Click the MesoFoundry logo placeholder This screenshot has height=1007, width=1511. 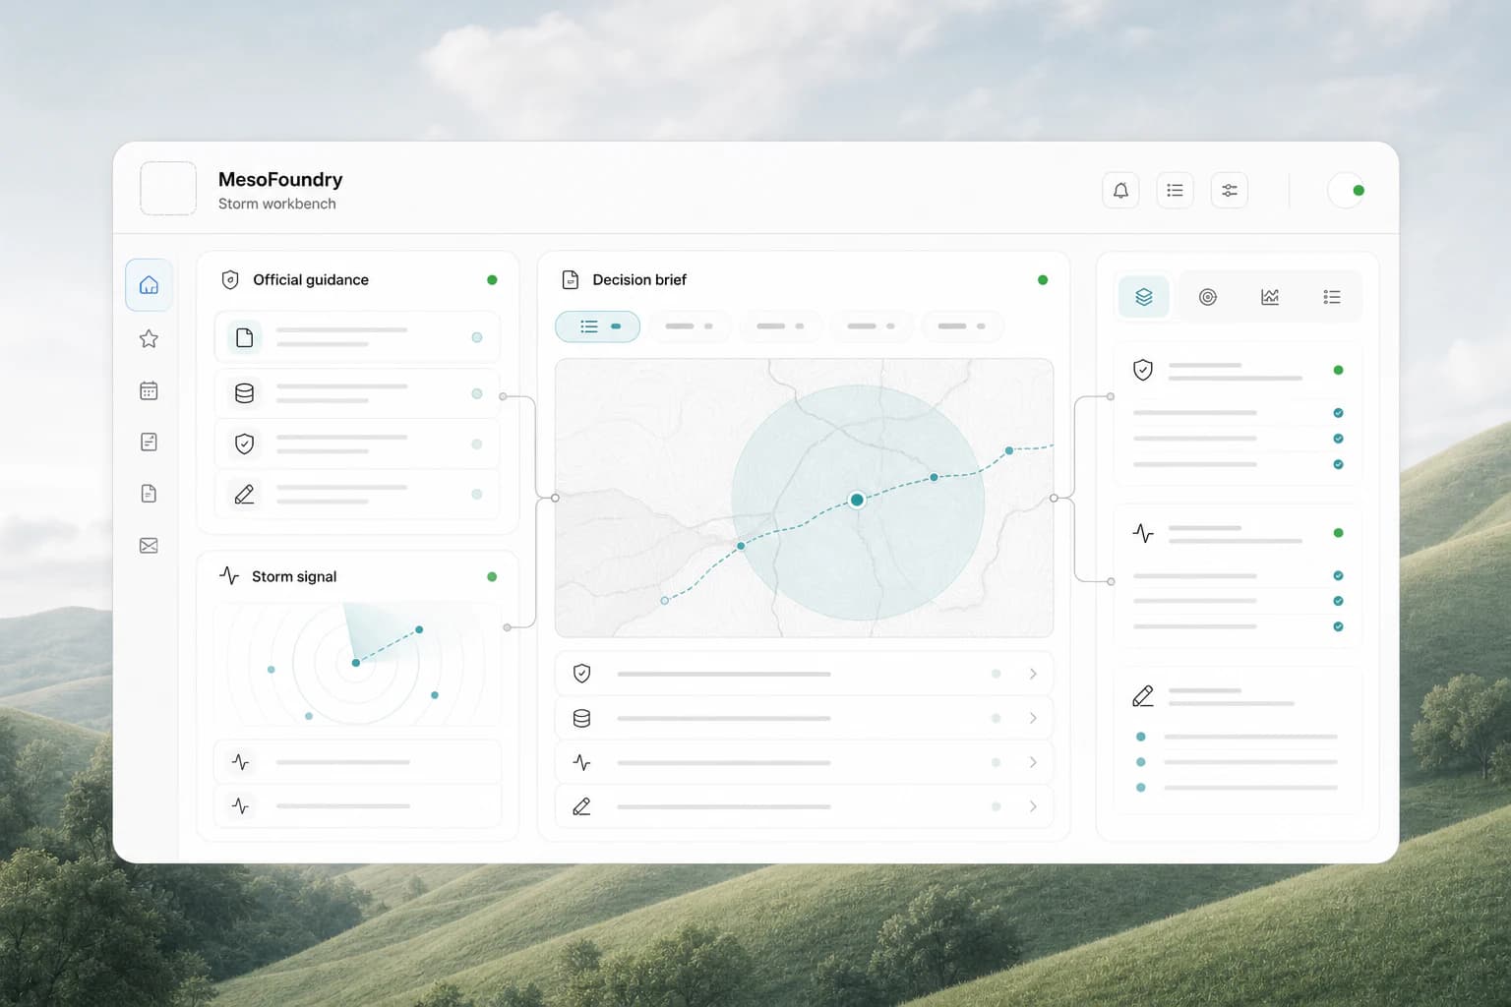coord(168,189)
